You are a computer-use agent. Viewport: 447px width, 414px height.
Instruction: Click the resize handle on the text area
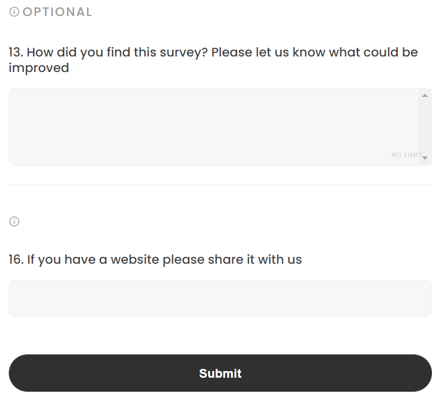[x=427, y=160]
